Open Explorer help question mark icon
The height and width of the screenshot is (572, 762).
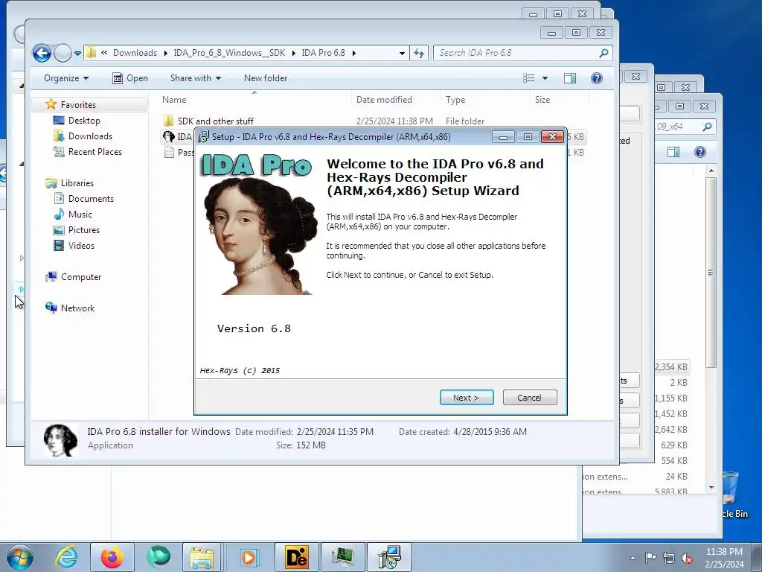pos(597,77)
